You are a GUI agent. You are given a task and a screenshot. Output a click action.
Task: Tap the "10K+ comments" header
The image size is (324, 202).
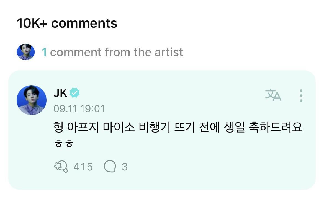67,23
